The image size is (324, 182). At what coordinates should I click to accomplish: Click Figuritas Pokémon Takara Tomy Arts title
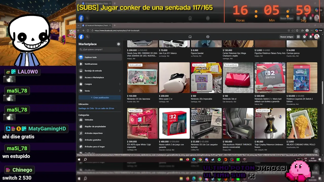pyautogui.click(x=270, y=53)
